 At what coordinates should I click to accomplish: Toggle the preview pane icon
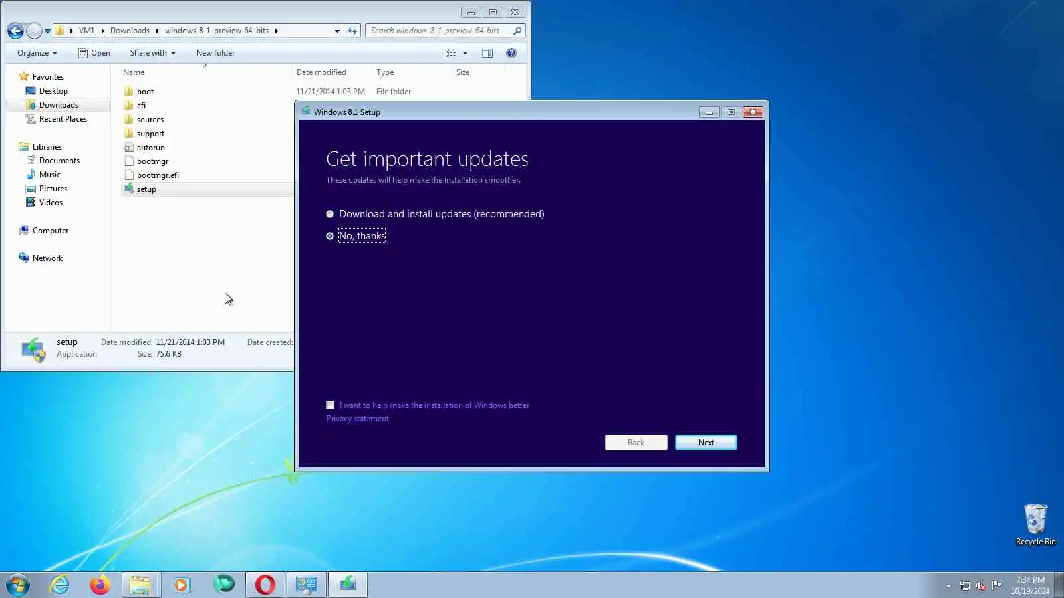pyautogui.click(x=487, y=53)
